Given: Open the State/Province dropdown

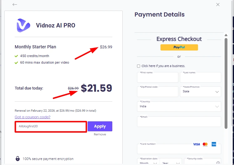Looking at the screenshot, I should click(x=200, y=92).
